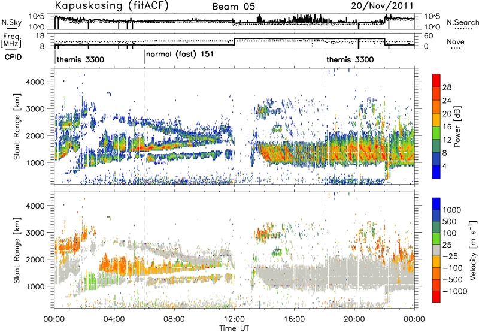Click the '-100' label on velocity colorbar
This screenshot has height=332, width=479.
click(452, 268)
